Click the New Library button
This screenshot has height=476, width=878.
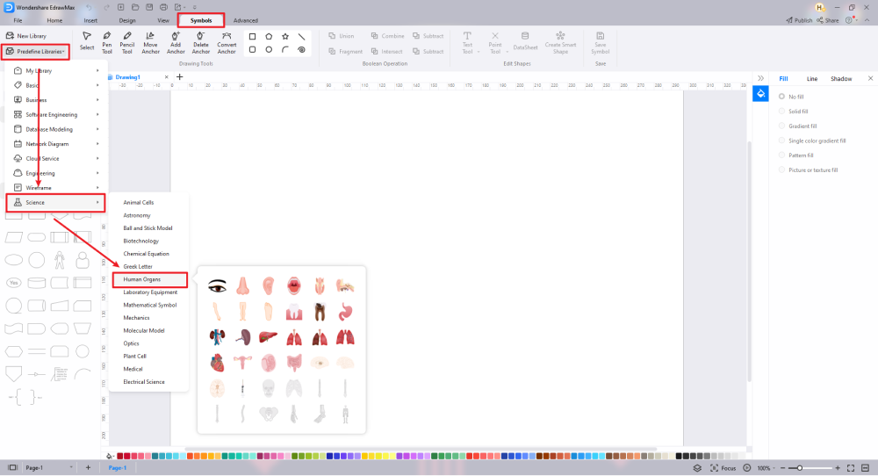tap(26, 36)
